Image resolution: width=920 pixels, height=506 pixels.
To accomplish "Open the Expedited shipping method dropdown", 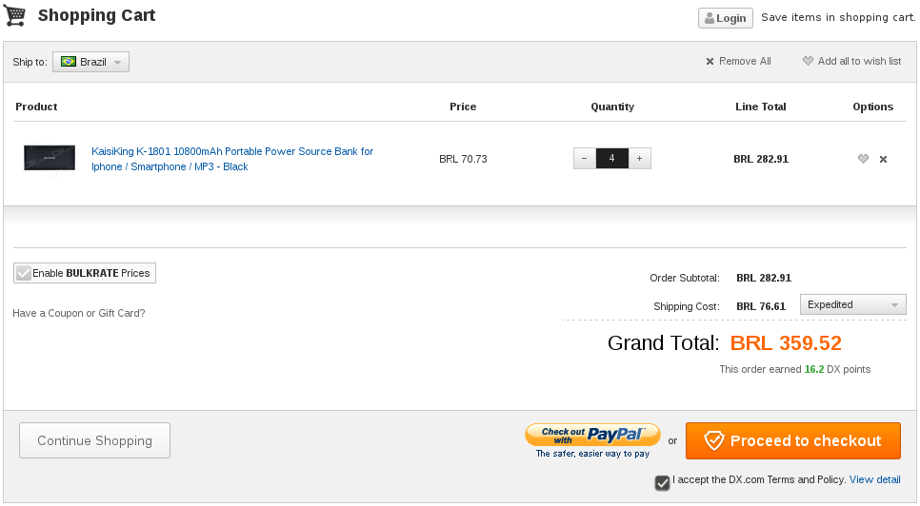I will point(853,304).
